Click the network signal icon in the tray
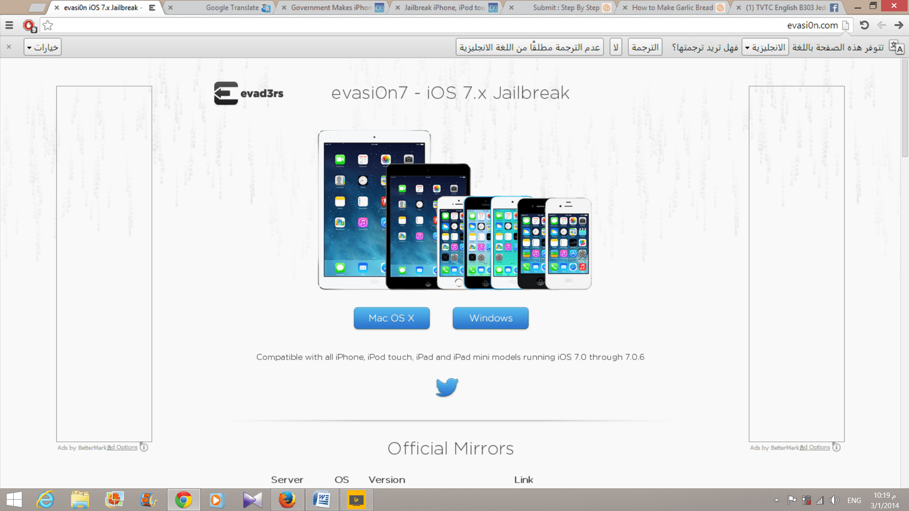The image size is (909, 511). pyautogui.click(x=820, y=500)
